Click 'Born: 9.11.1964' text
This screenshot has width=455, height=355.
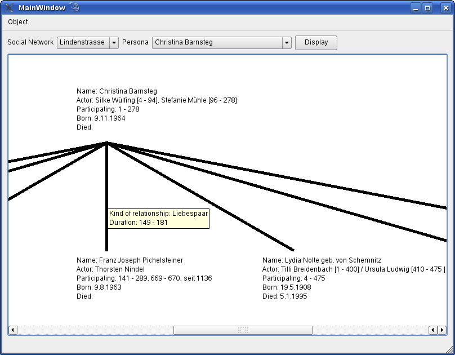(x=101, y=118)
